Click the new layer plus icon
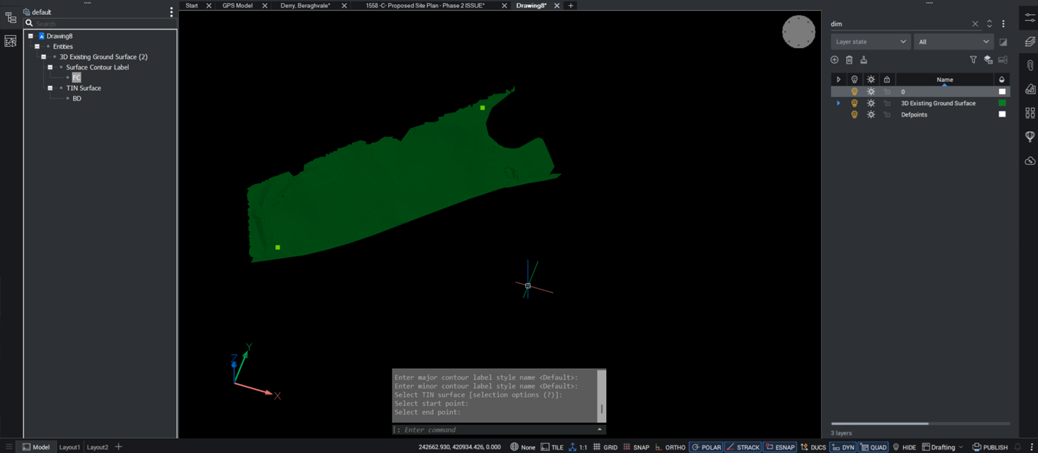Viewport: 1038px width, 453px height. pos(835,60)
